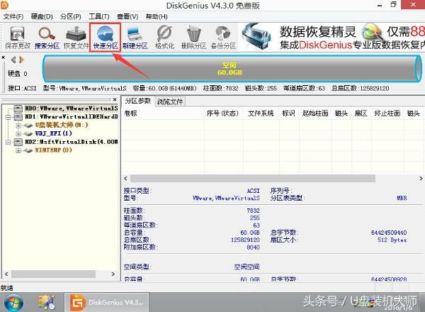
Task: Select WINTEMP partition in tree
Action: (x=53, y=150)
